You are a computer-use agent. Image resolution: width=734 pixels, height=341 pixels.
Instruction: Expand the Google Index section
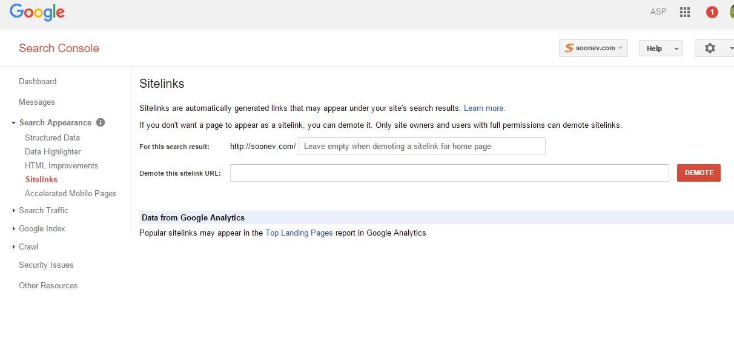point(14,229)
